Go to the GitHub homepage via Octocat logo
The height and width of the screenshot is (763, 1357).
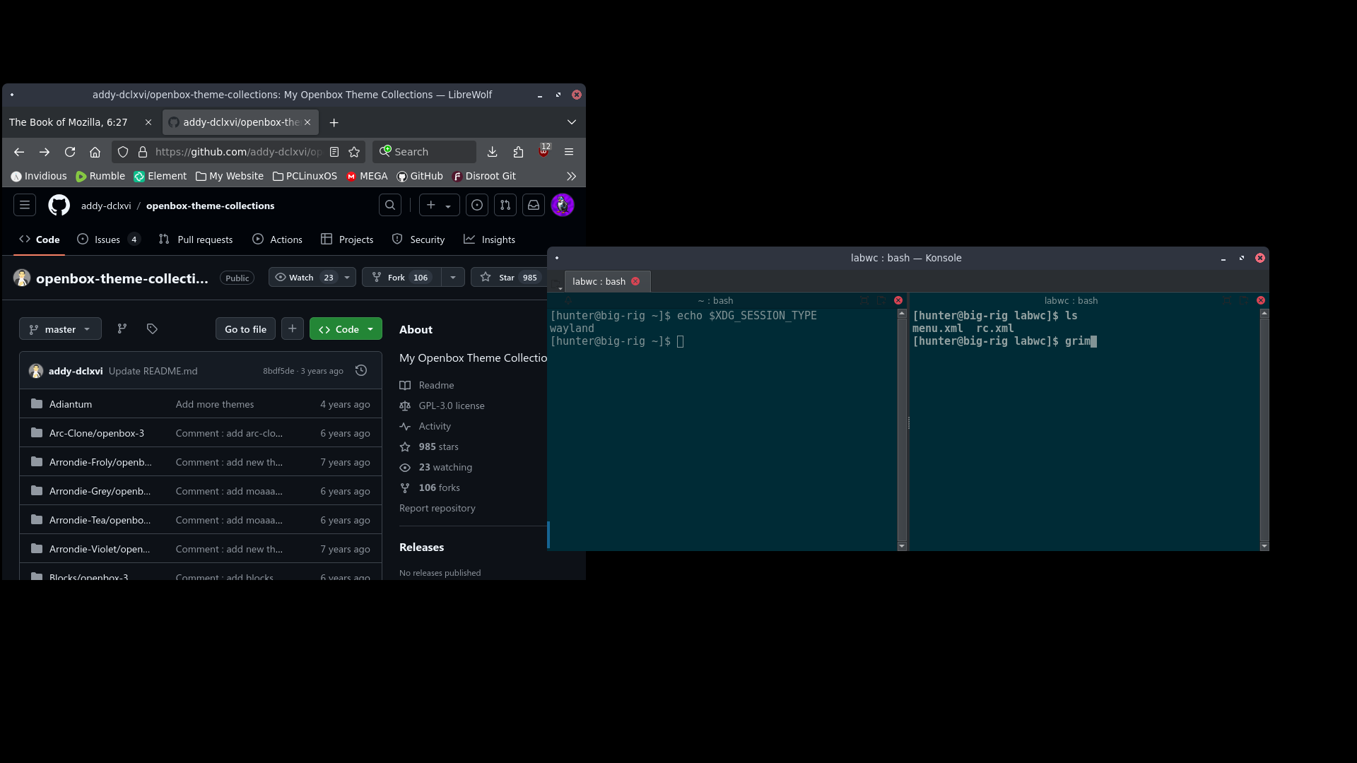59,206
